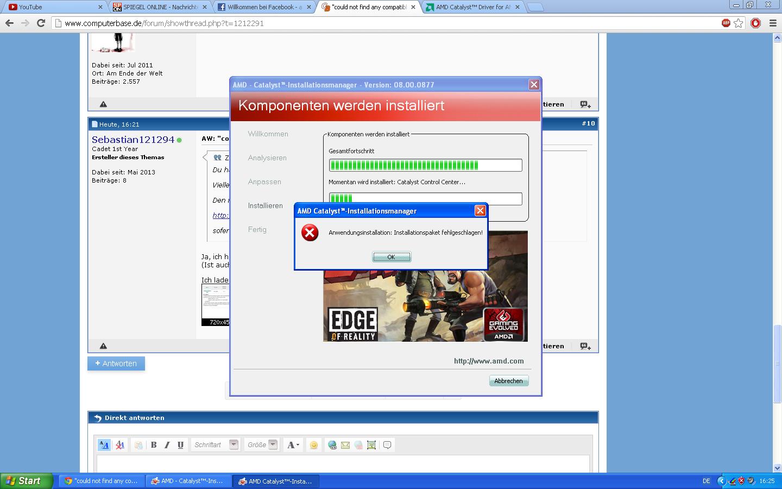Open the Sebastian121294 user profile
Screen dimensions: 782x489
(x=133, y=140)
